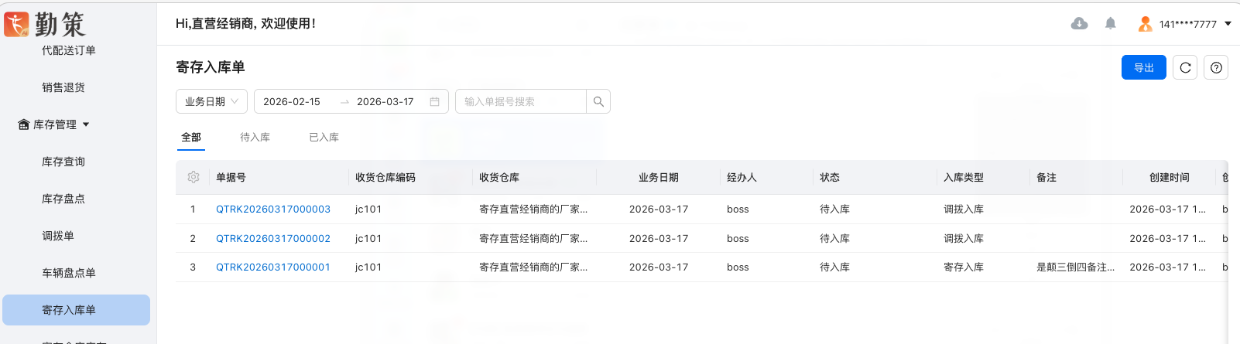Select the start date 2026-02-15 field
1240x344 pixels.
[292, 101]
